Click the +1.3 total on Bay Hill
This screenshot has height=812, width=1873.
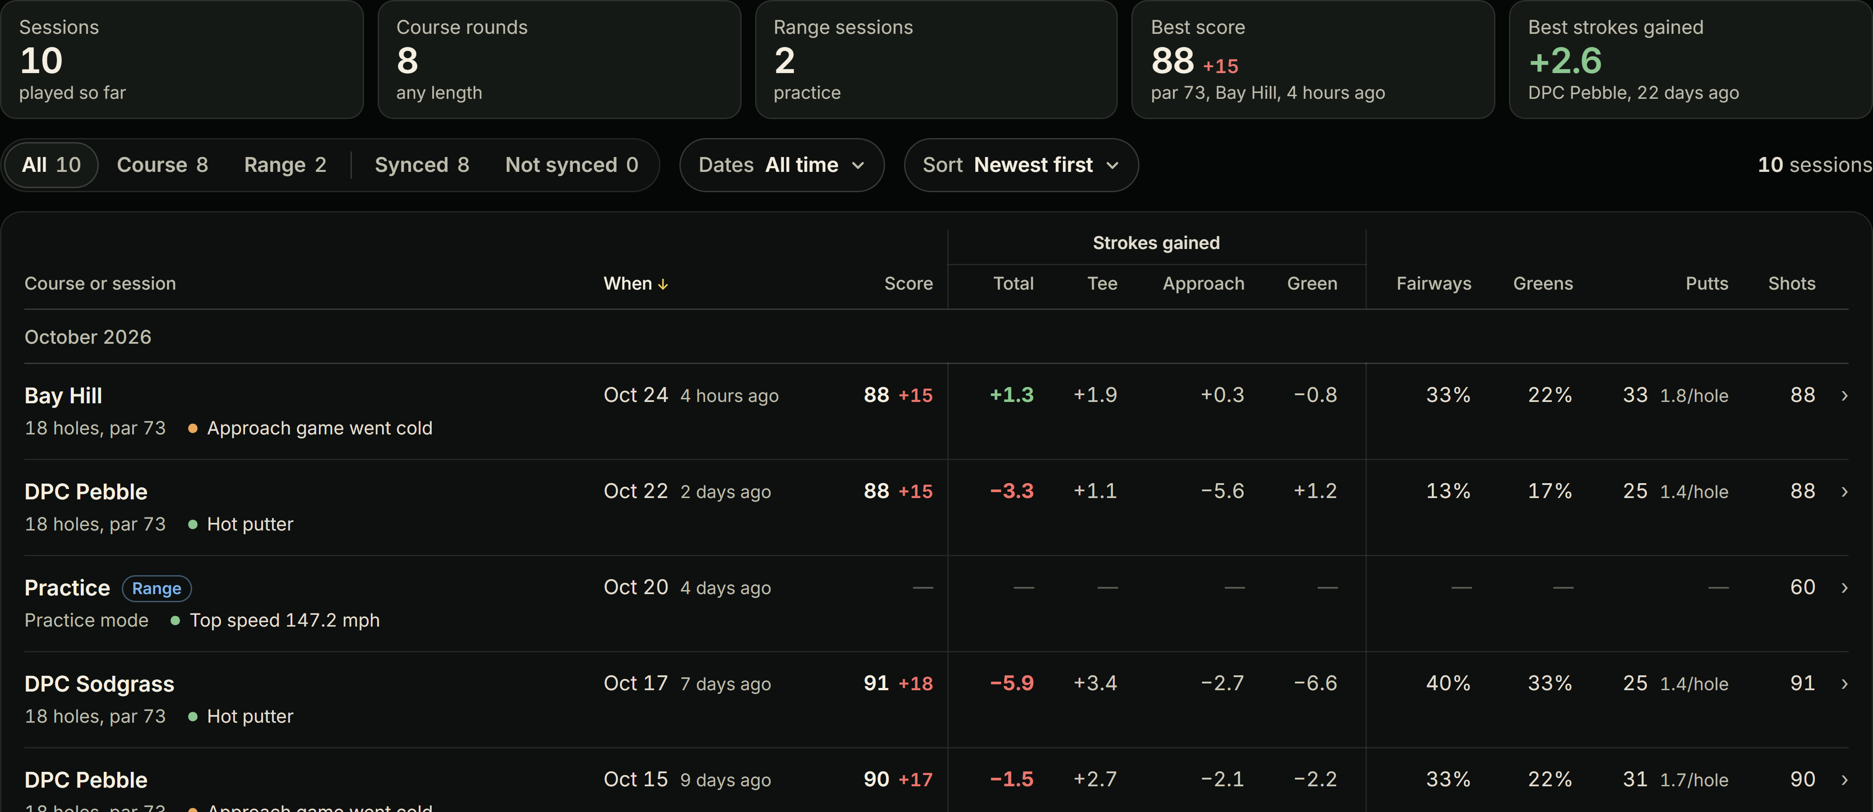pyautogui.click(x=1011, y=395)
